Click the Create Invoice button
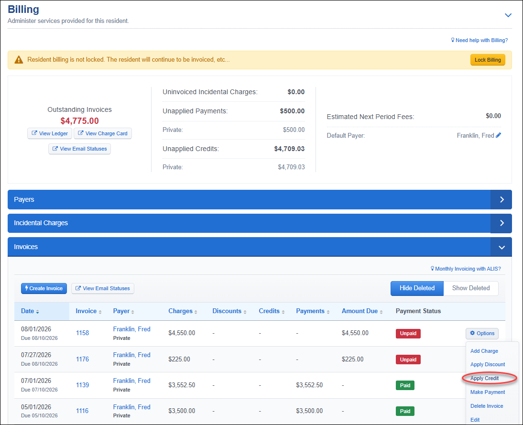 click(x=44, y=288)
